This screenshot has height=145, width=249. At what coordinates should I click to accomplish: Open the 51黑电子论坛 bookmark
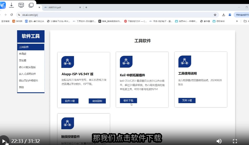pos(58,21)
